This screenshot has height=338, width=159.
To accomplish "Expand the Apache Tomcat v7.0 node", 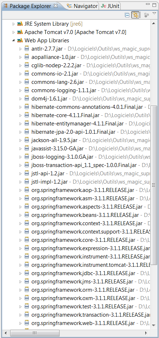I will coord(14,32).
